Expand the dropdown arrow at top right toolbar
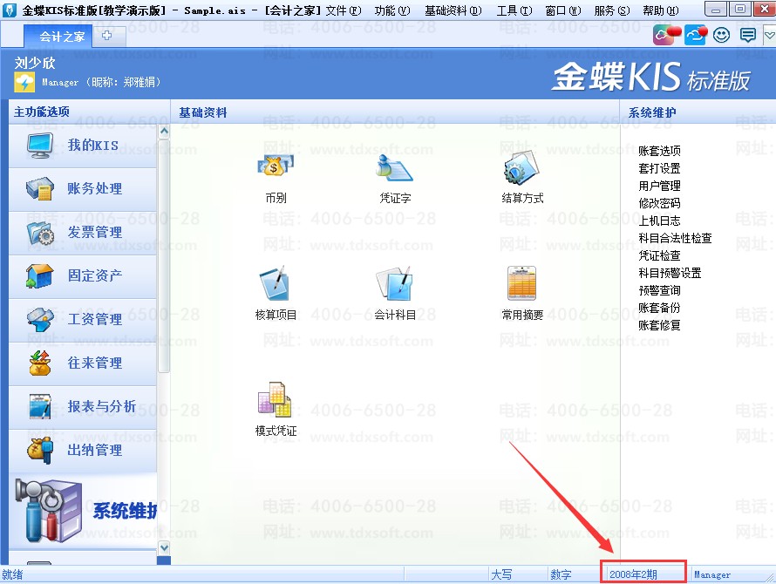Image resolution: width=776 pixels, height=584 pixels. tap(769, 36)
